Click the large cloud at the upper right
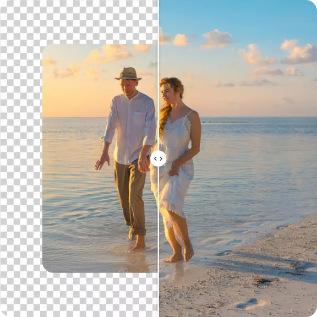317x317 pixels. [299, 52]
